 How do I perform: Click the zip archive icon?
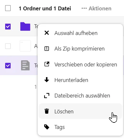pos(47,49)
